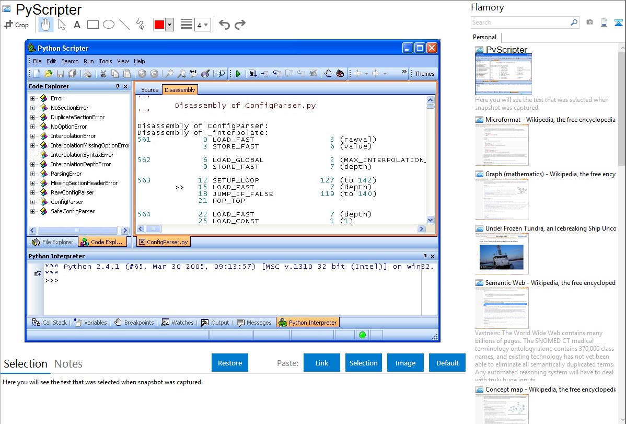Open the Icebreaking Ship snapshot thumbnail
Screen dimensions: 626x424
(502, 254)
